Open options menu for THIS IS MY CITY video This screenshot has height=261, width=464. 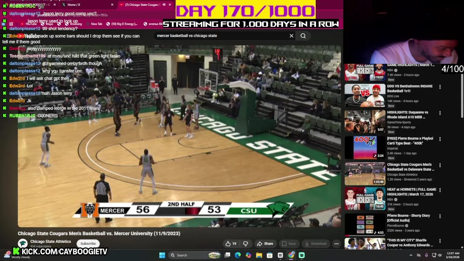[440, 241]
